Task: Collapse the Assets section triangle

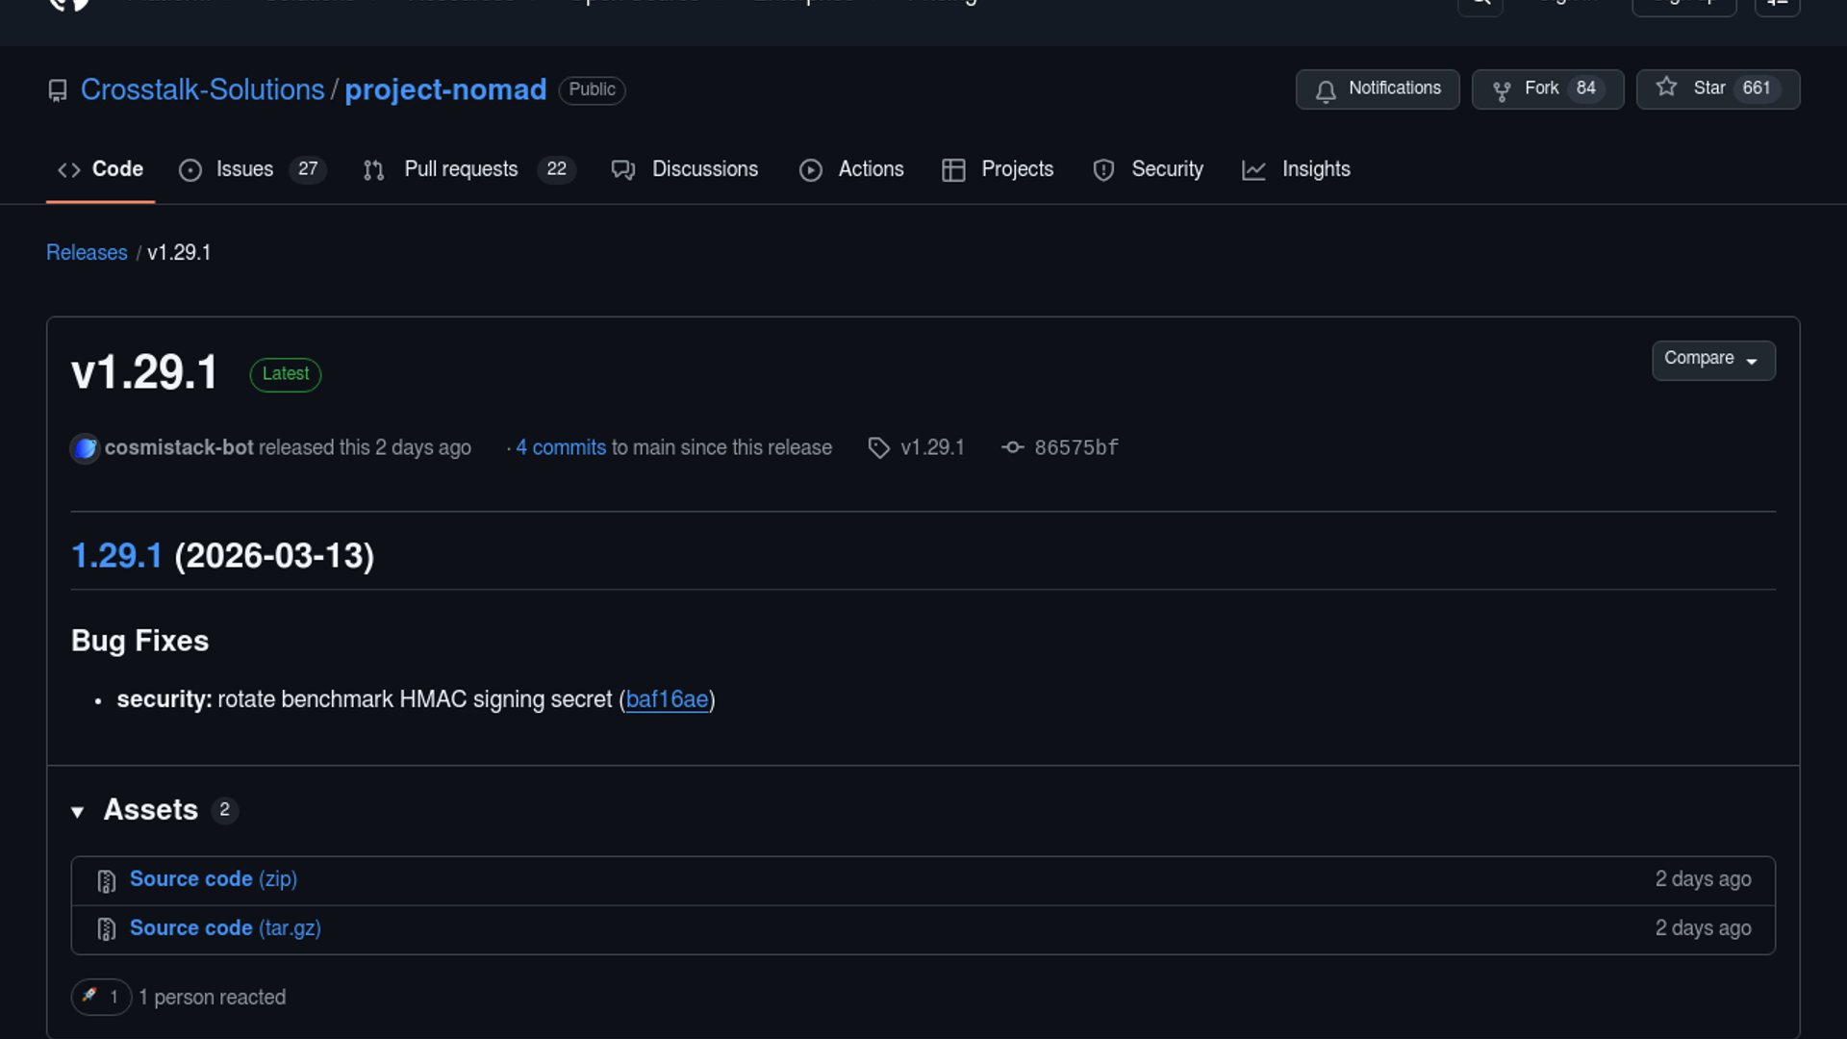Action: [78, 812]
